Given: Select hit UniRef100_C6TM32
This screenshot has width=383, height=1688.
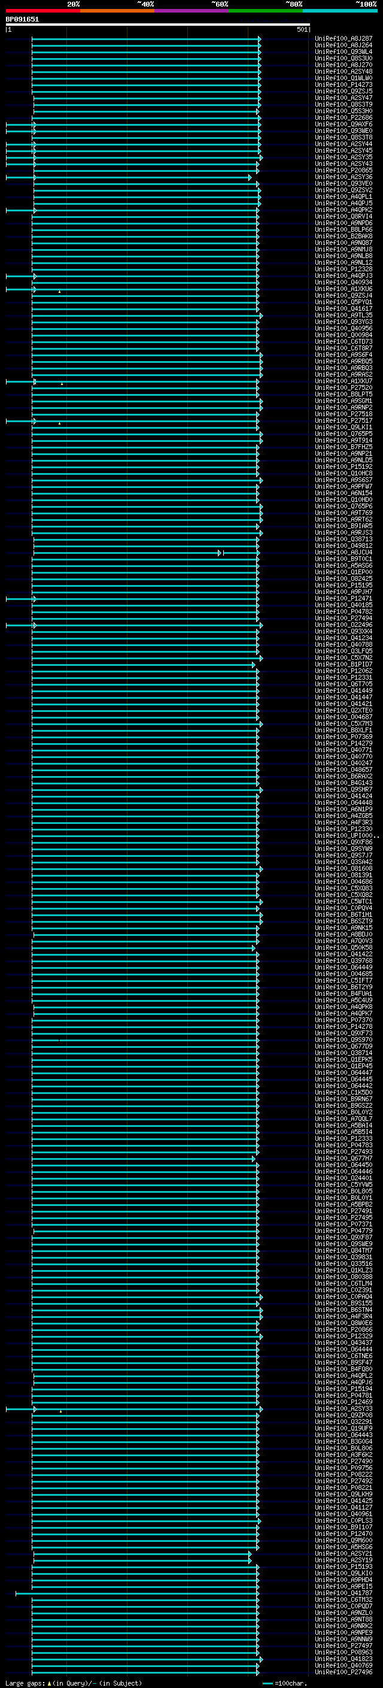Looking at the screenshot, I should (x=344, y=1600).
